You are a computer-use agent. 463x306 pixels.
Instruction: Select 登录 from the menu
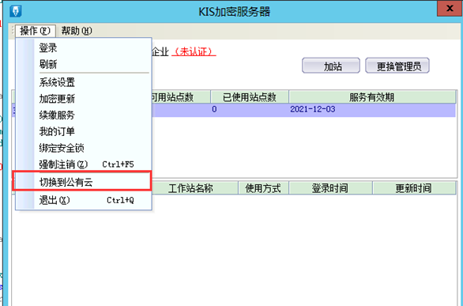click(84, 48)
